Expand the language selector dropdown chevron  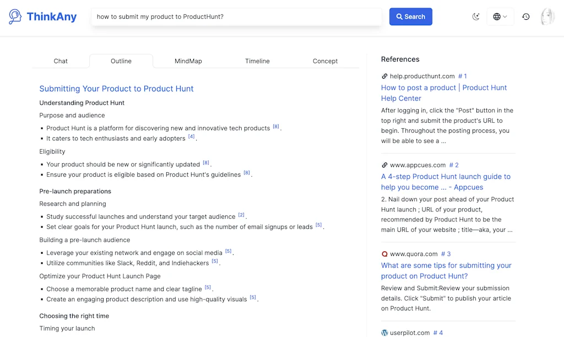pyautogui.click(x=505, y=17)
